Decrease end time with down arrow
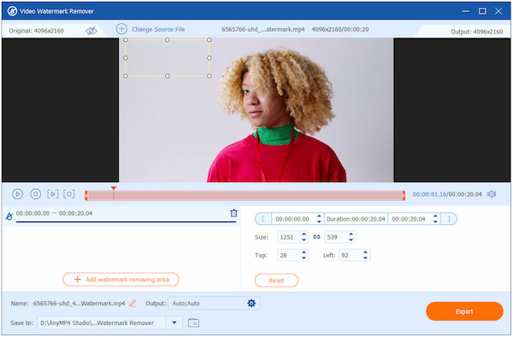Image resolution: width=513 pixels, height=337 pixels. click(435, 222)
